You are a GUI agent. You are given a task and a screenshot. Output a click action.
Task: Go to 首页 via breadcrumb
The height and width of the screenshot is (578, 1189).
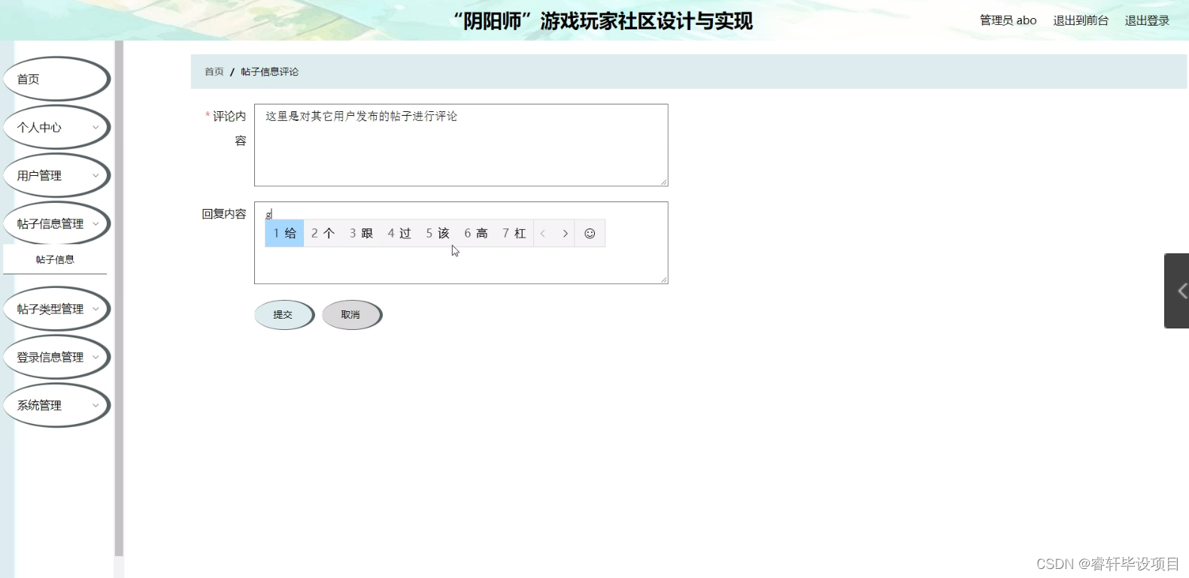click(x=214, y=71)
